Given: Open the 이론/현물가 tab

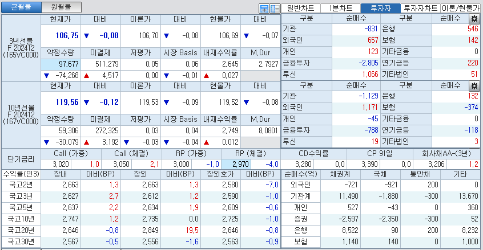Looking at the screenshot, I should [461, 9].
